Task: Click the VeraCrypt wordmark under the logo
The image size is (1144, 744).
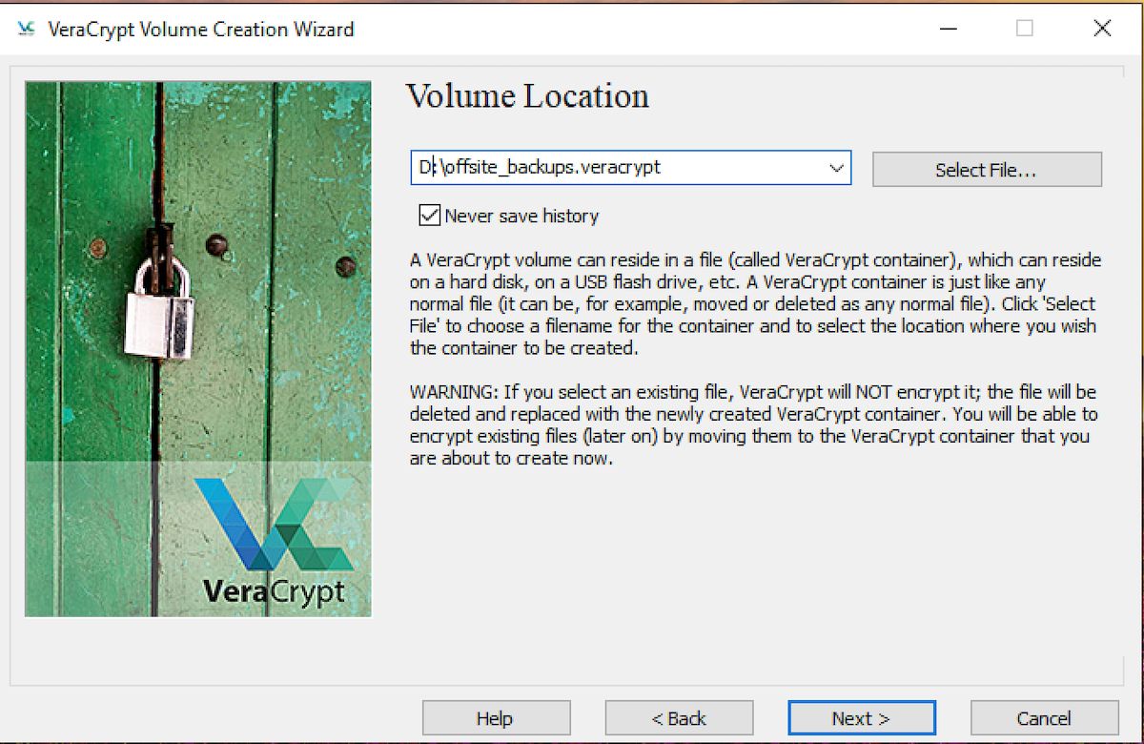Action: [274, 591]
